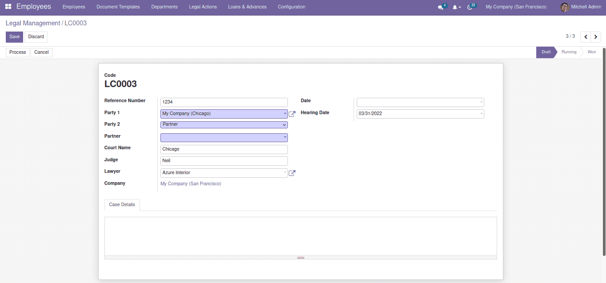Follow My Company (San Francisco) company link

pos(191,183)
